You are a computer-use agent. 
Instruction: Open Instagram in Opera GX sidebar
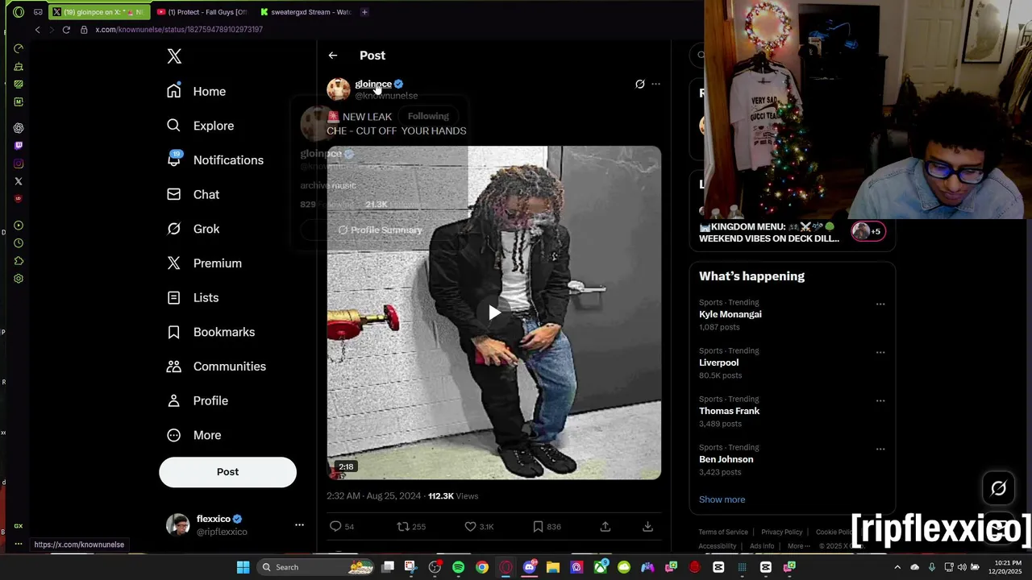[19, 164]
